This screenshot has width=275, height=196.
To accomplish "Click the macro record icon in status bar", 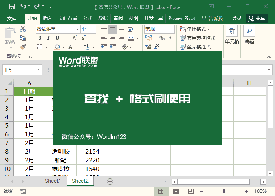I will click(23, 191).
